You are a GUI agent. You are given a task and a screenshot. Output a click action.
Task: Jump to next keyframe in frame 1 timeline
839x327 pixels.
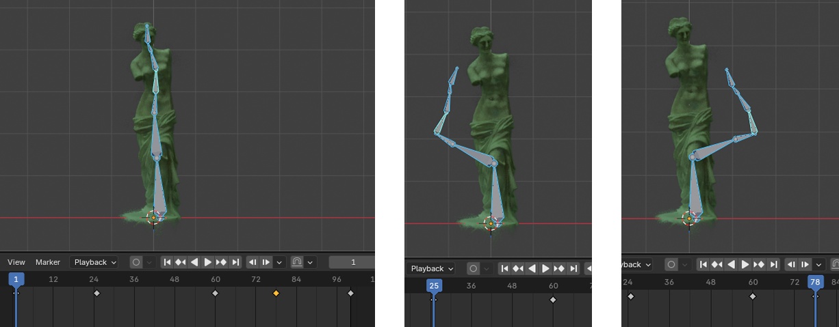222,262
